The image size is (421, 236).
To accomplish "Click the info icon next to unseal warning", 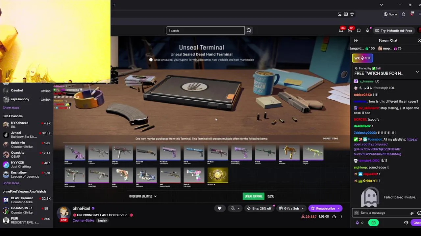I will coord(151,60).
